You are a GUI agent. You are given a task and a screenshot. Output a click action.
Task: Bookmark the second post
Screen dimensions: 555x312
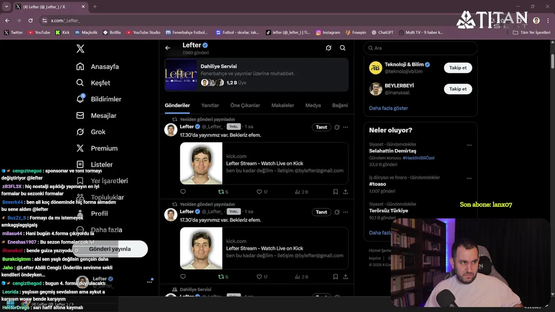(336, 276)
